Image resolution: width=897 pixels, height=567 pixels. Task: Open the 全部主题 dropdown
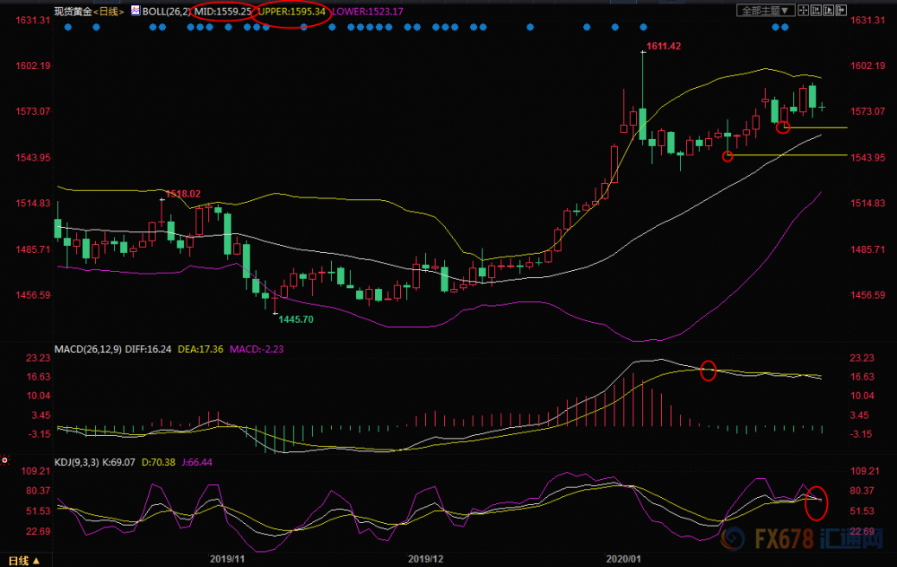(766, 10)
